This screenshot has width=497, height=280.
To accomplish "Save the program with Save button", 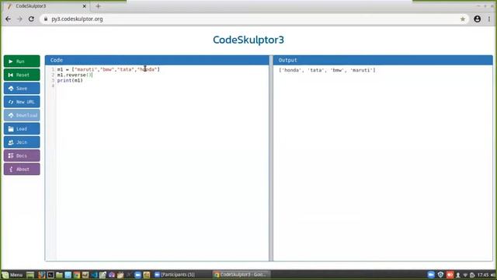I will [22, 88].
